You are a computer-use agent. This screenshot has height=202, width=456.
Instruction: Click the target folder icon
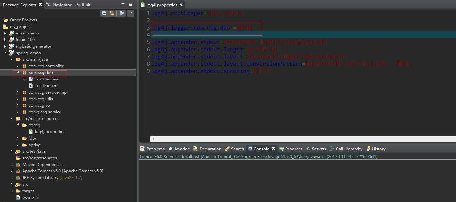click(x=18, y=191)
